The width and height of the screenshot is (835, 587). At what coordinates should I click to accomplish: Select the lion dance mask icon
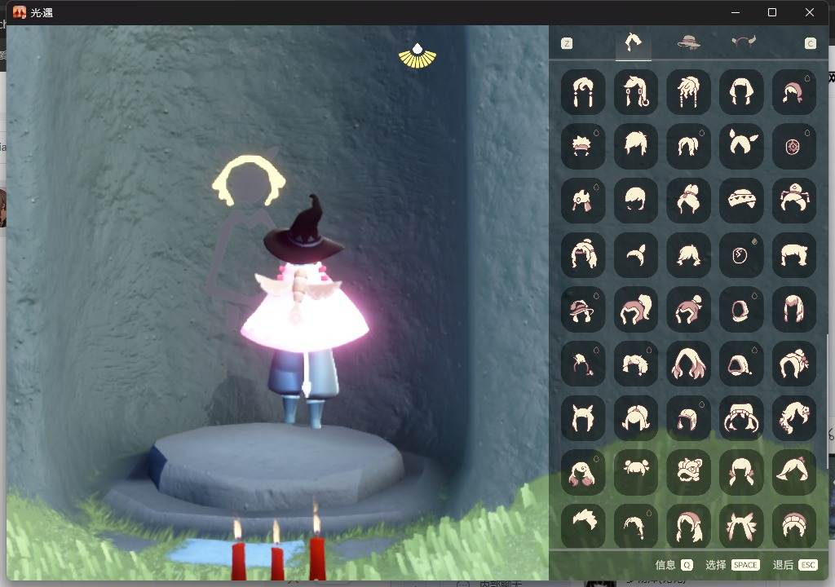688,472
